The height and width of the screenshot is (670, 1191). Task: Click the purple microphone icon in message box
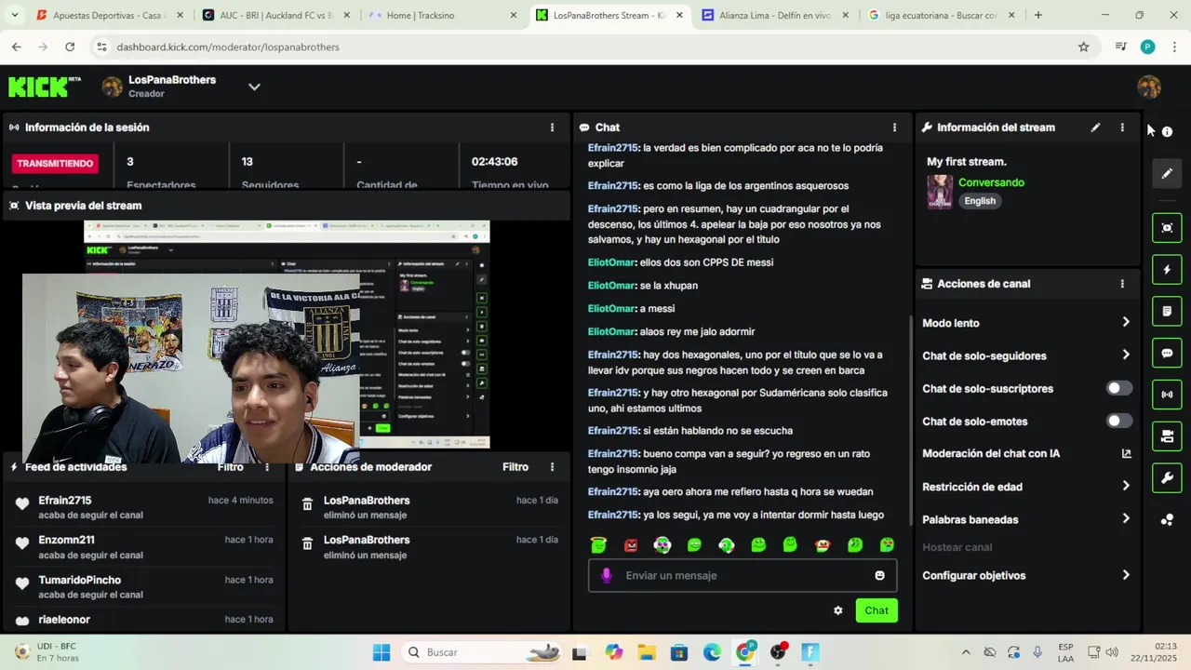[x=607, y=575]
